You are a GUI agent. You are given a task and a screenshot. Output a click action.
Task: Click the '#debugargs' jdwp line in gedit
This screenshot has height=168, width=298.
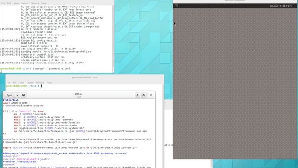tap(65, 154)
